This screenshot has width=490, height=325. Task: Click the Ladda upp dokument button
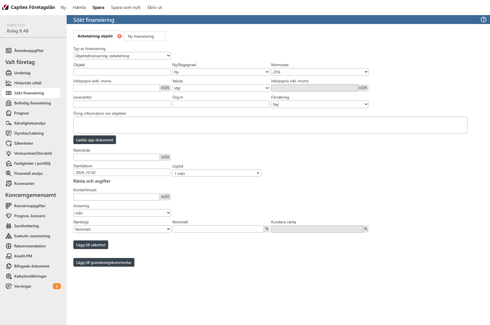coord(95,140)
